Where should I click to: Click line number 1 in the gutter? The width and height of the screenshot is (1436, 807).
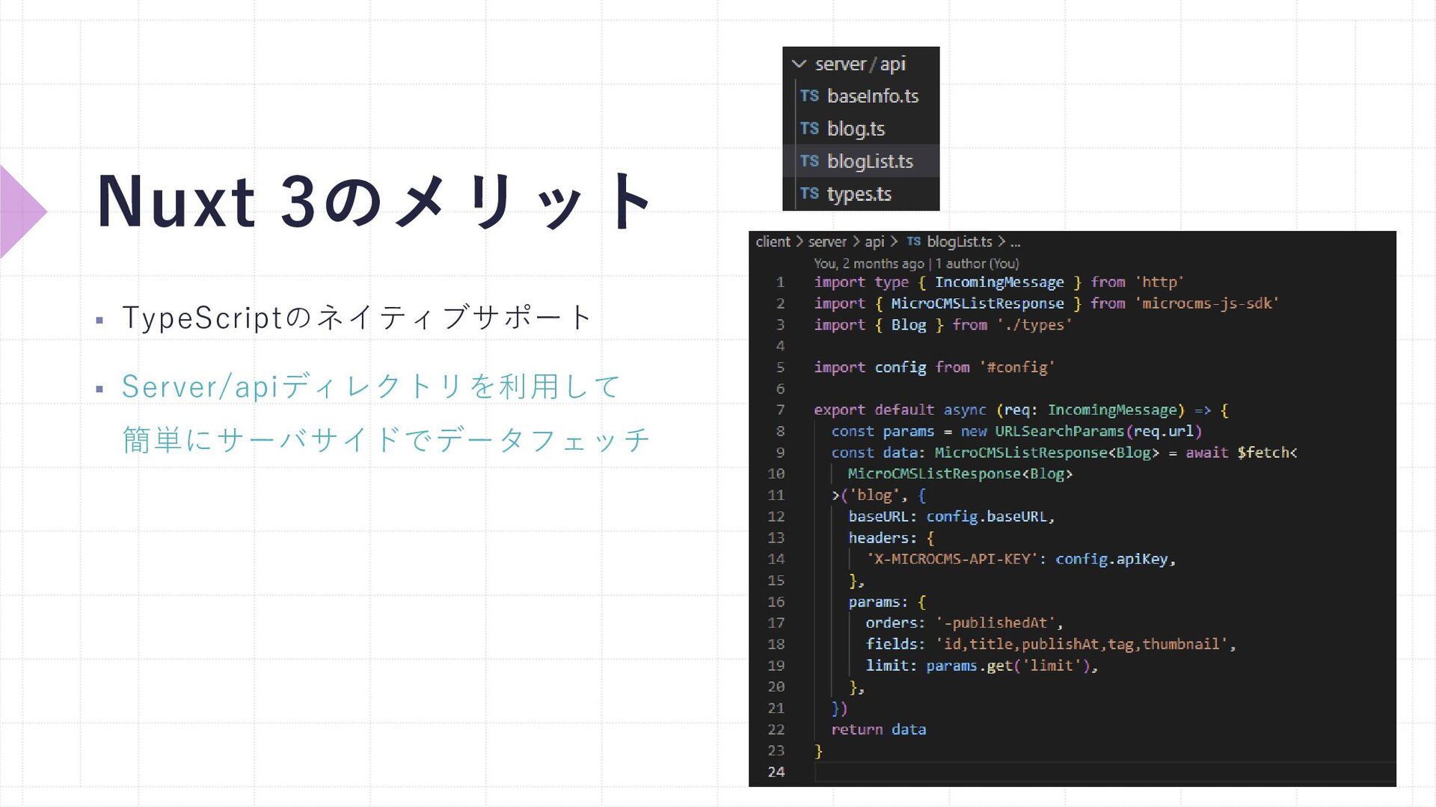tap(780, 282)
